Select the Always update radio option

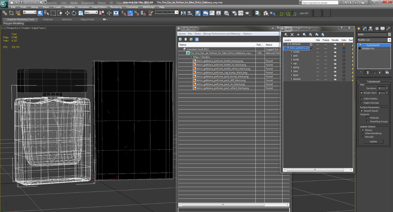point(363,130)
